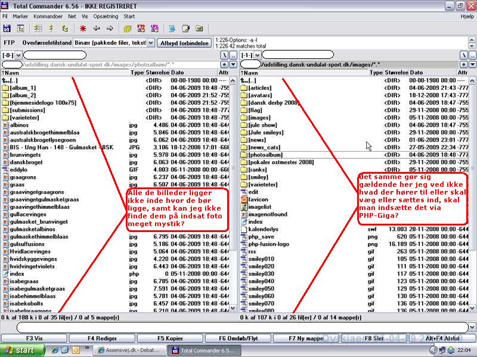Switch to Assensvej.dk taskbar window
Screen dimensions: 477x357
[x=129, y=350]
